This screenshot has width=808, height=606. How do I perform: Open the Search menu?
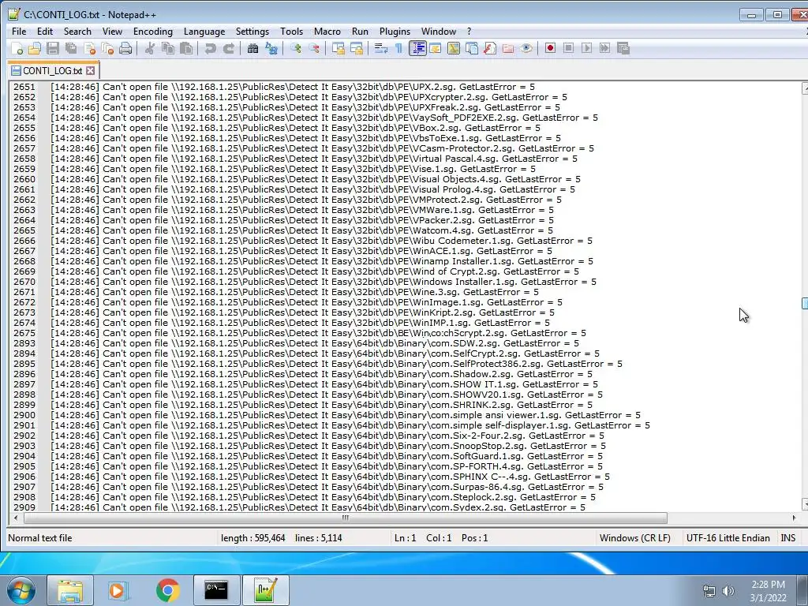(x=77, y=32)
